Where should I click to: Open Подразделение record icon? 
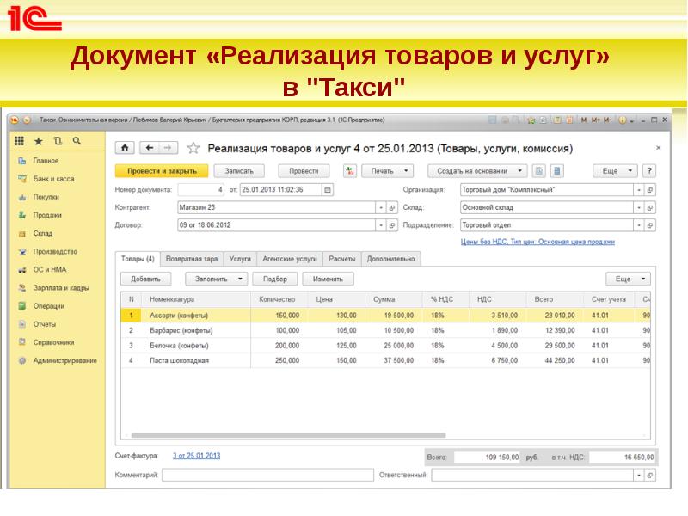(x=650, y=225)
